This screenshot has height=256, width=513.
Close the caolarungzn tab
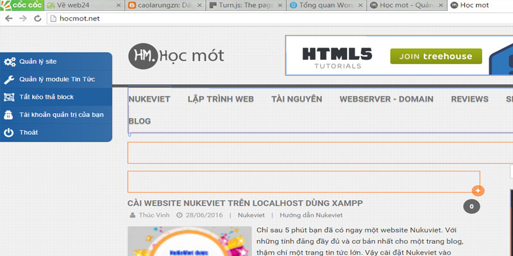pos(199,5)
